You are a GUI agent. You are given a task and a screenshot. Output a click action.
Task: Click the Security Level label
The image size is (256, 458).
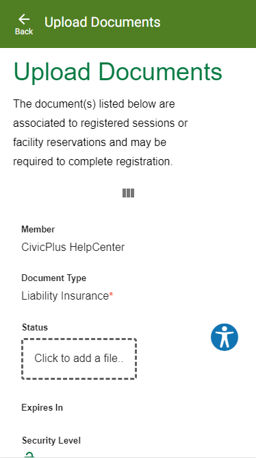coord(51,440)
